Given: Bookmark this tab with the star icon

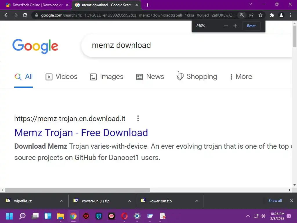Looking at the screenshot, I should tap(260, 15).
